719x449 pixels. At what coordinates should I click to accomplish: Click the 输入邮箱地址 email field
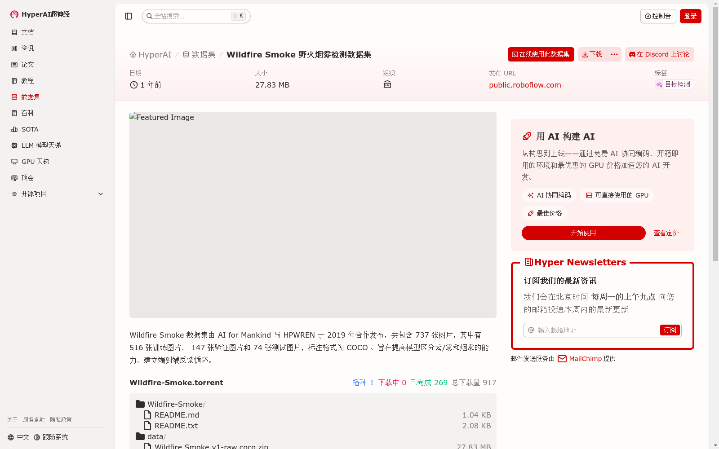591,330
